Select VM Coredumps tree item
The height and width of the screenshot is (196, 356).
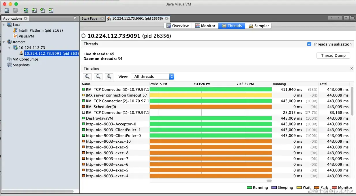(x=26, y=59)
